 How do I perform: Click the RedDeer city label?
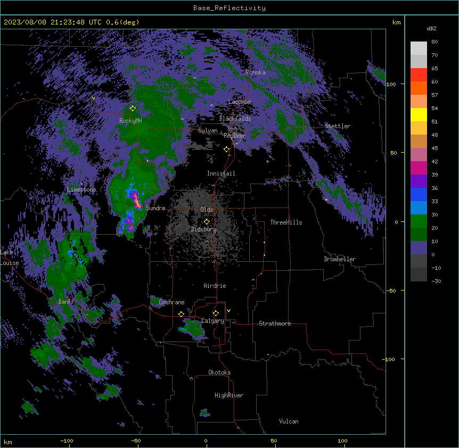235,136
